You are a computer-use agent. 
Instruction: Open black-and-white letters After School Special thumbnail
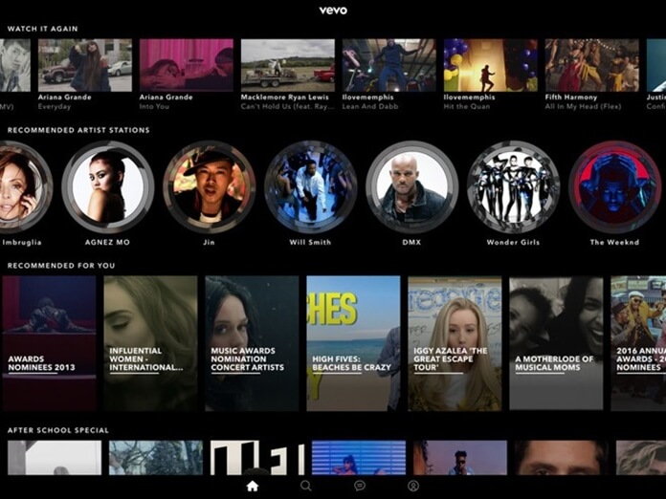click(257, 457)
